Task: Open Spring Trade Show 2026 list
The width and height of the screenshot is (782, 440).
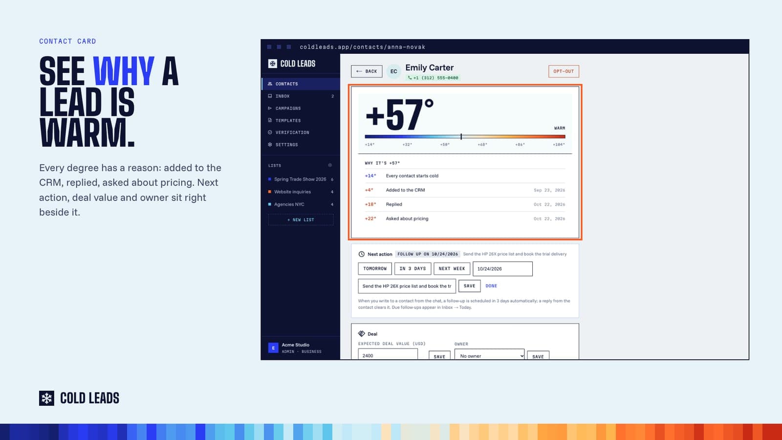Action: click(301, 179)
